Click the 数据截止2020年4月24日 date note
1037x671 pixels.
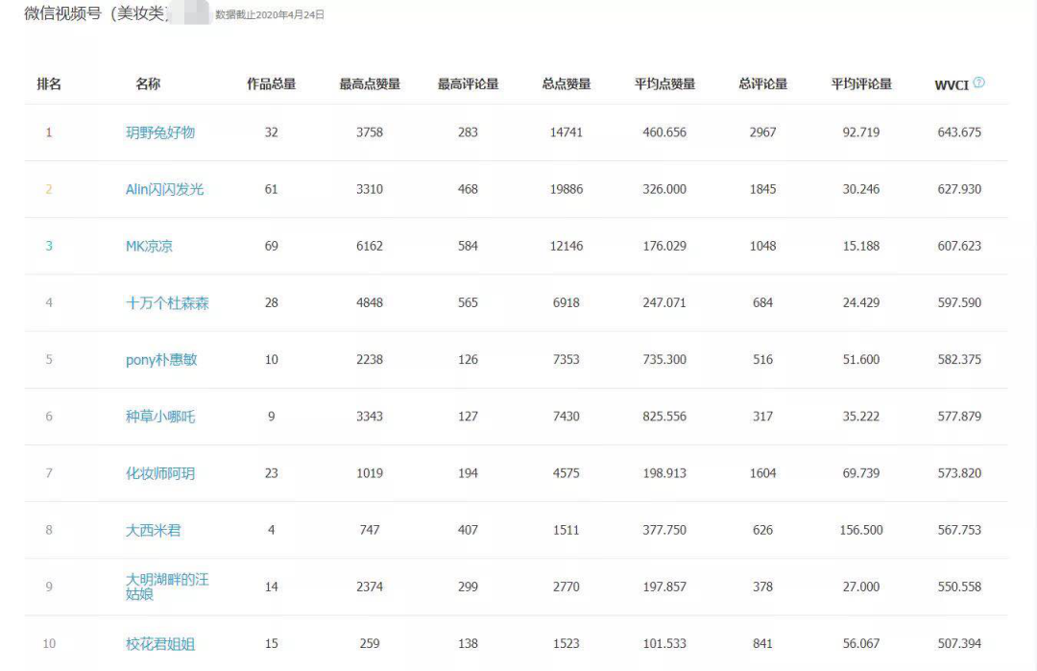(270, 14)
